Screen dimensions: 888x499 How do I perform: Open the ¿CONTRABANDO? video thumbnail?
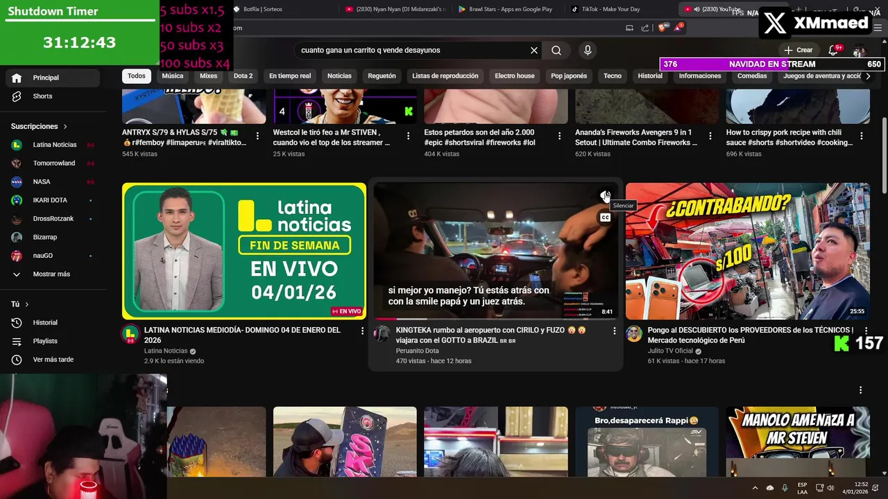pos(748,251)
